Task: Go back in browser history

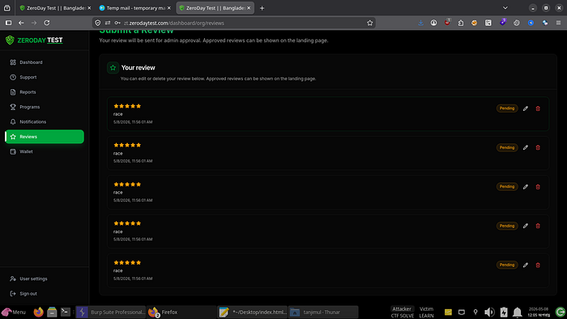Action: tap(21, 23)
